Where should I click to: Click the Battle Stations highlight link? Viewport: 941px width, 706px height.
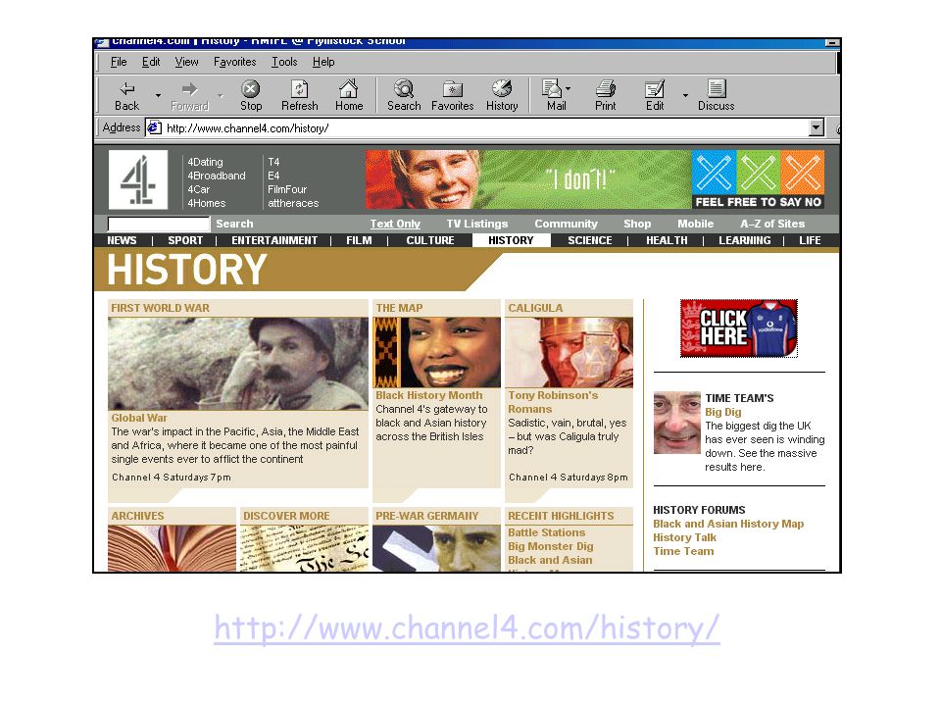(x=546, y=532)
